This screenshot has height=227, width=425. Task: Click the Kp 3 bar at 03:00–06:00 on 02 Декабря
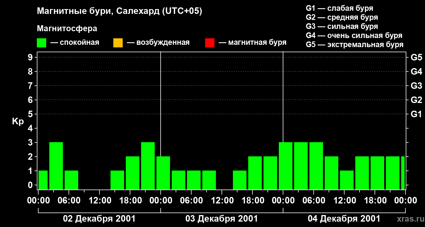[56, 166]
